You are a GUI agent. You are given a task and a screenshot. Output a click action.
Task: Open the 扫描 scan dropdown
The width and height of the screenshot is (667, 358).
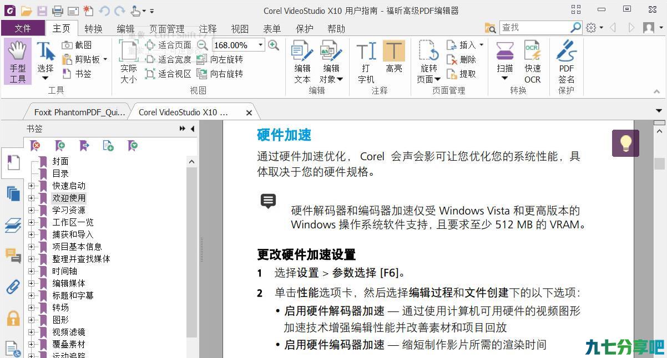(505, 78)
